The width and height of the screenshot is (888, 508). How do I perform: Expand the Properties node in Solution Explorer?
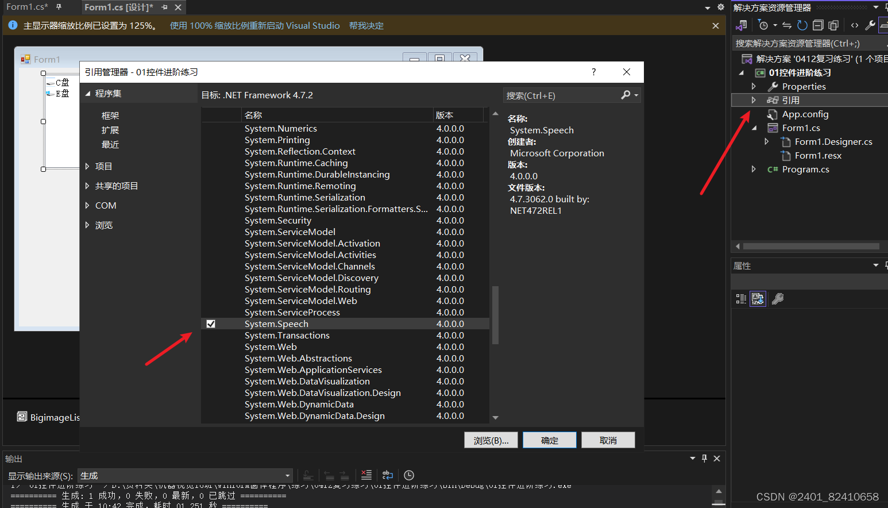point(754,86)
